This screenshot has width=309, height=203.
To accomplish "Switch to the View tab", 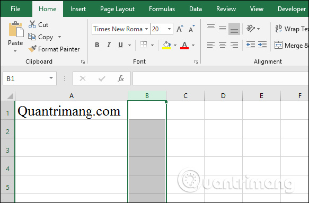I will pos(257,9).
